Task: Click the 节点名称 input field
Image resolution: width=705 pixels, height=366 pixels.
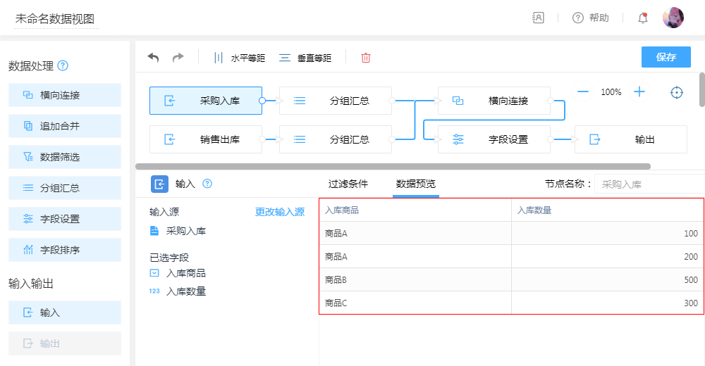Action: click(x=649, y=184)
